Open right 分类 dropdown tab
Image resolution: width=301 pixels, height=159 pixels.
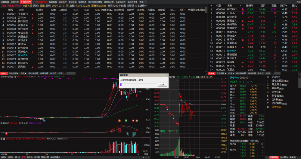coord(212,73)
